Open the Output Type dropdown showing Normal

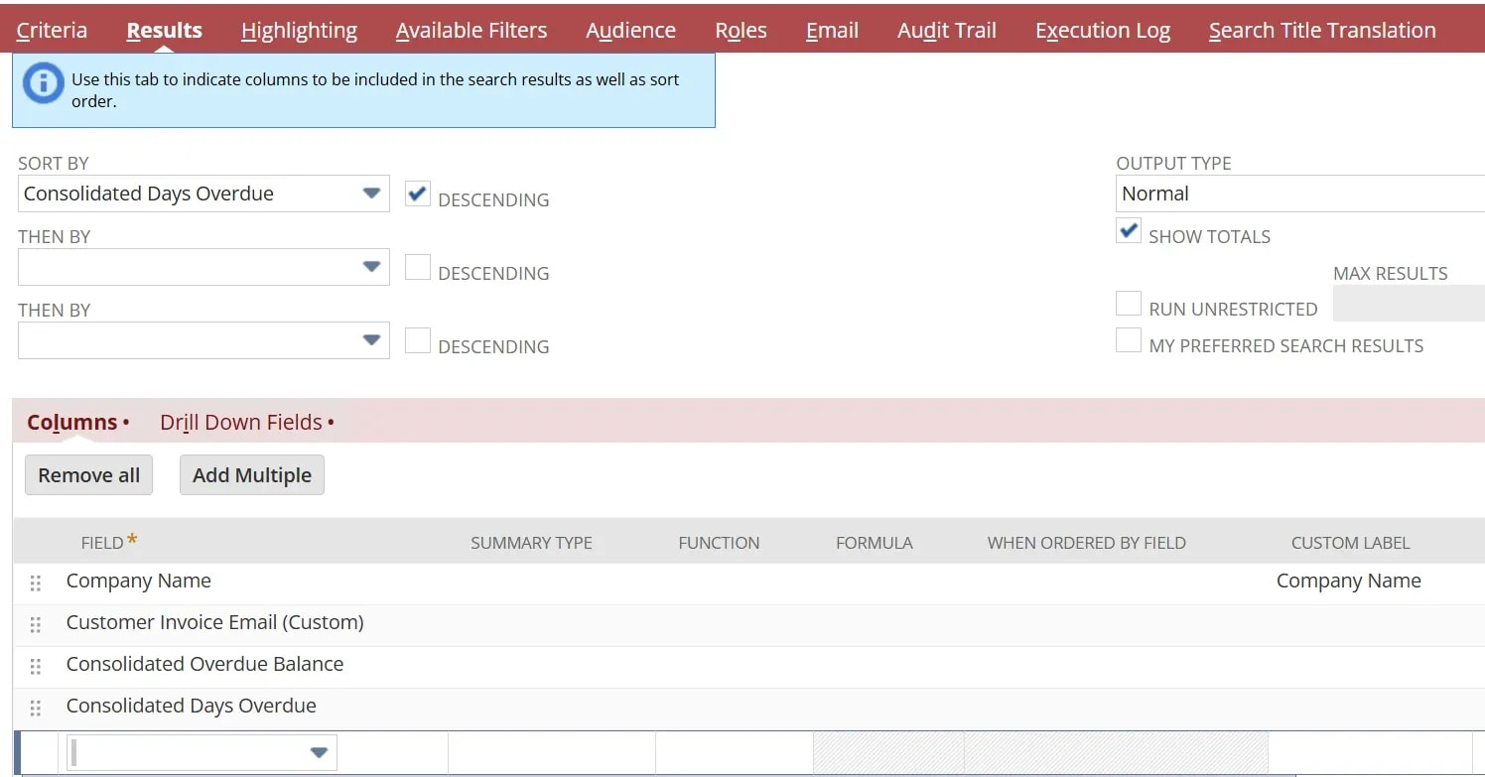(1300, 194)
